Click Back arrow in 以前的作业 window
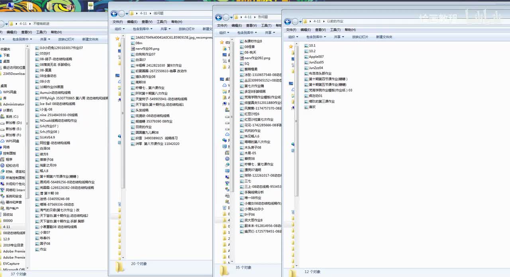510x277 pixels. (x=288, y=21)
